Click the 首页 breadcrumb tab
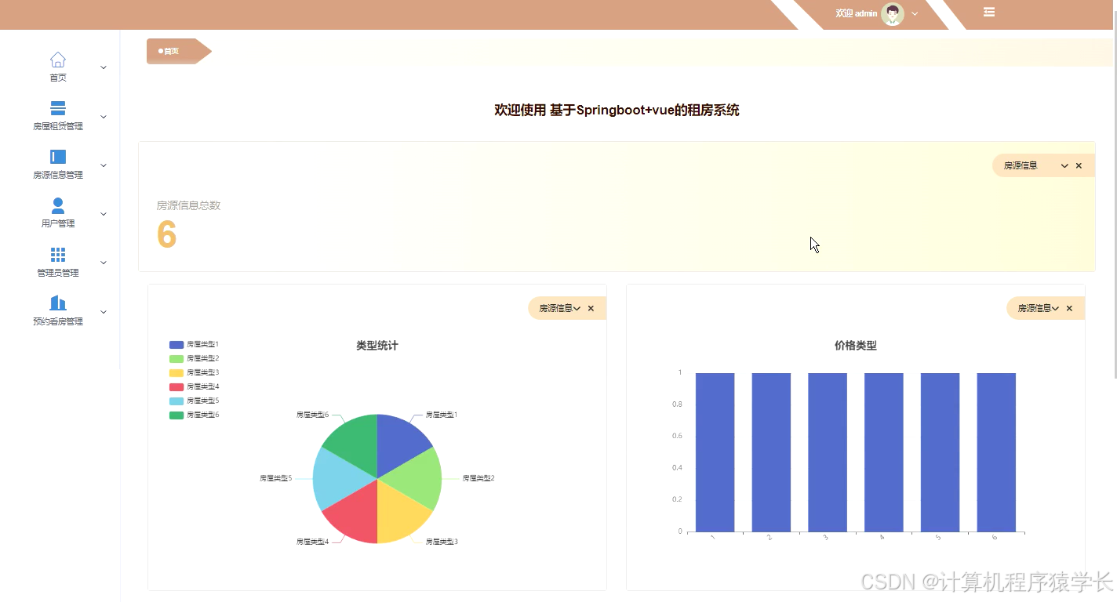This screenshot has height=602, width=1117. click(170, 51)
